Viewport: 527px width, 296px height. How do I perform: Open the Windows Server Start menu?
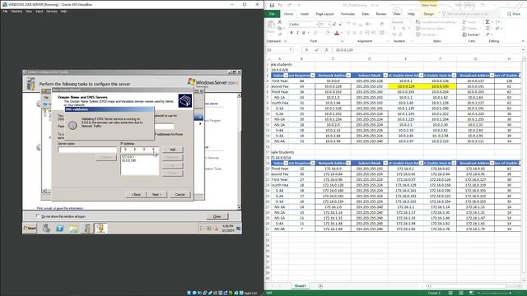[x=30, y=229]
